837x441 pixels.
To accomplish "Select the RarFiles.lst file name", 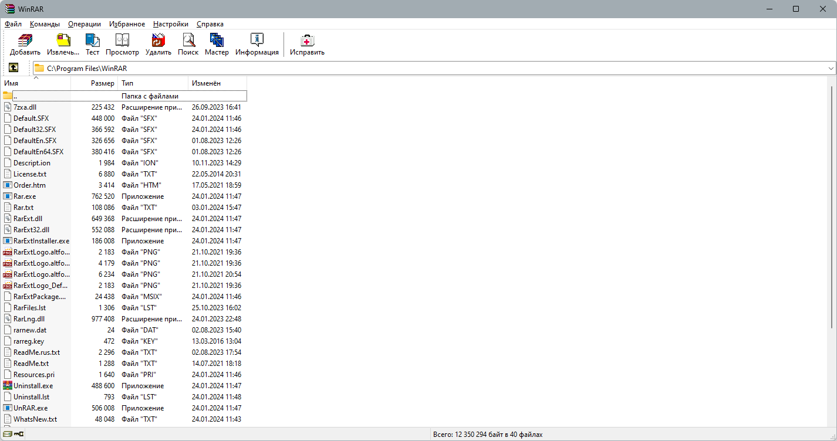I will coord(29,308).
